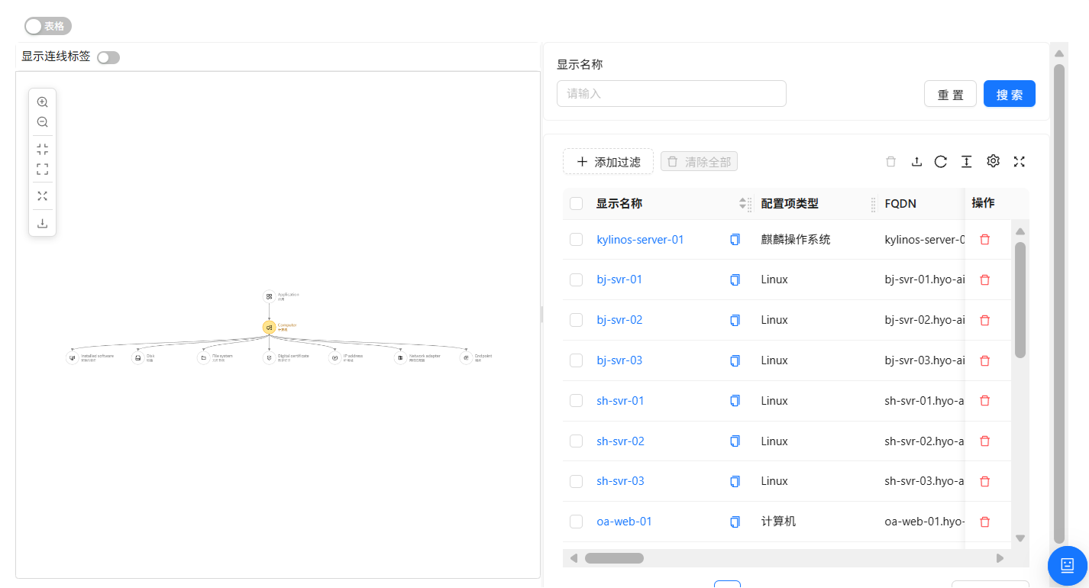This screenshot has width=1089, height=588.
Task: Click the 添加过滤 add filter button
Action: click(x=608, y=161)
